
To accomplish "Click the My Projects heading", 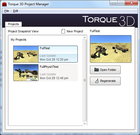I will [19, 40].
